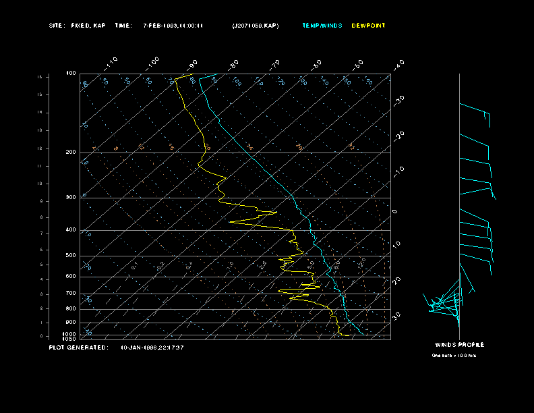The width and height of the screenshot is (534, 413).
Task: Click the cyan TEMP/WINDS legend label
Action: 322,26
